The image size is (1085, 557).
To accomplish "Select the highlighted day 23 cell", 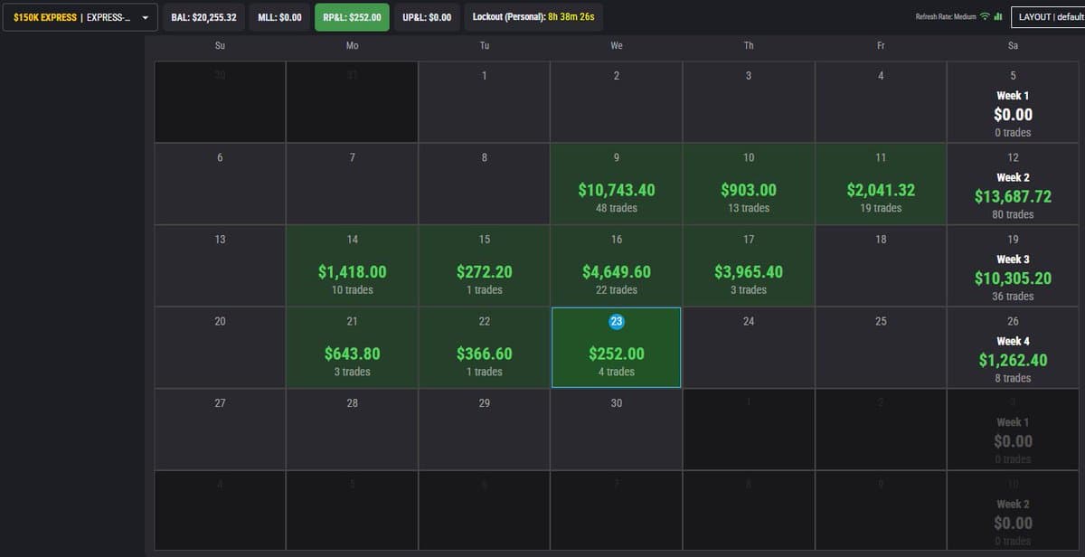I will pos(616,347).
